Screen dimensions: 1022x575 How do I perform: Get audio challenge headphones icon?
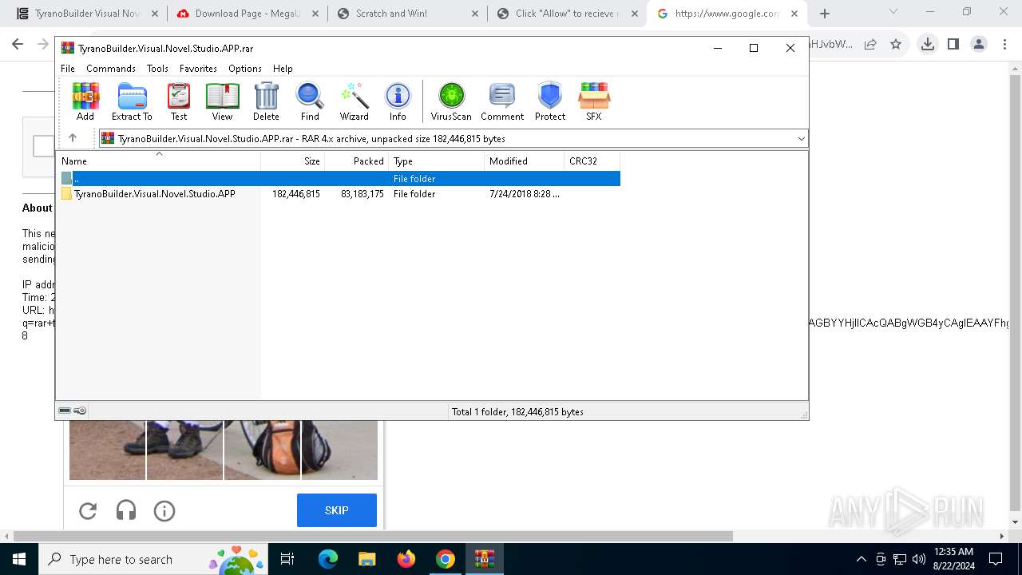(x=126, y=510)
